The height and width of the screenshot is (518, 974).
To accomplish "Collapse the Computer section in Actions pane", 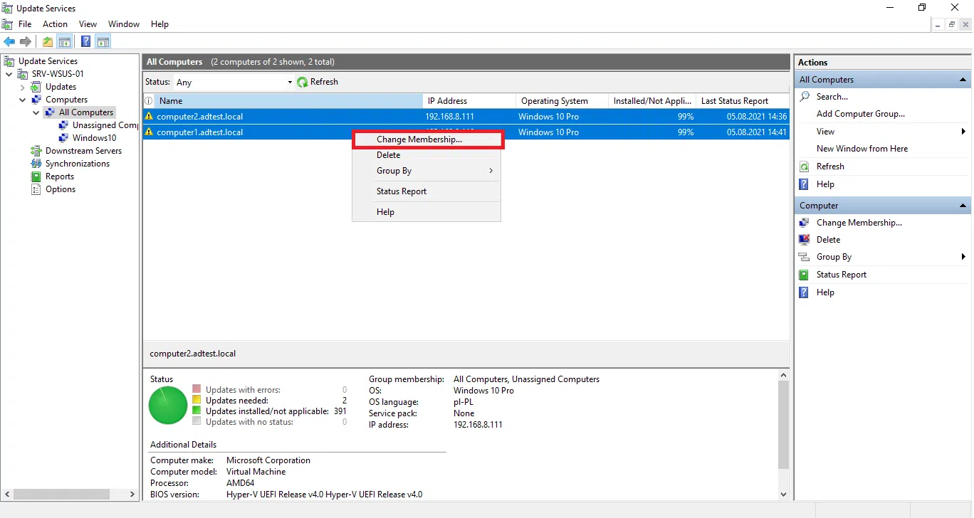I will tap(963, 206).
